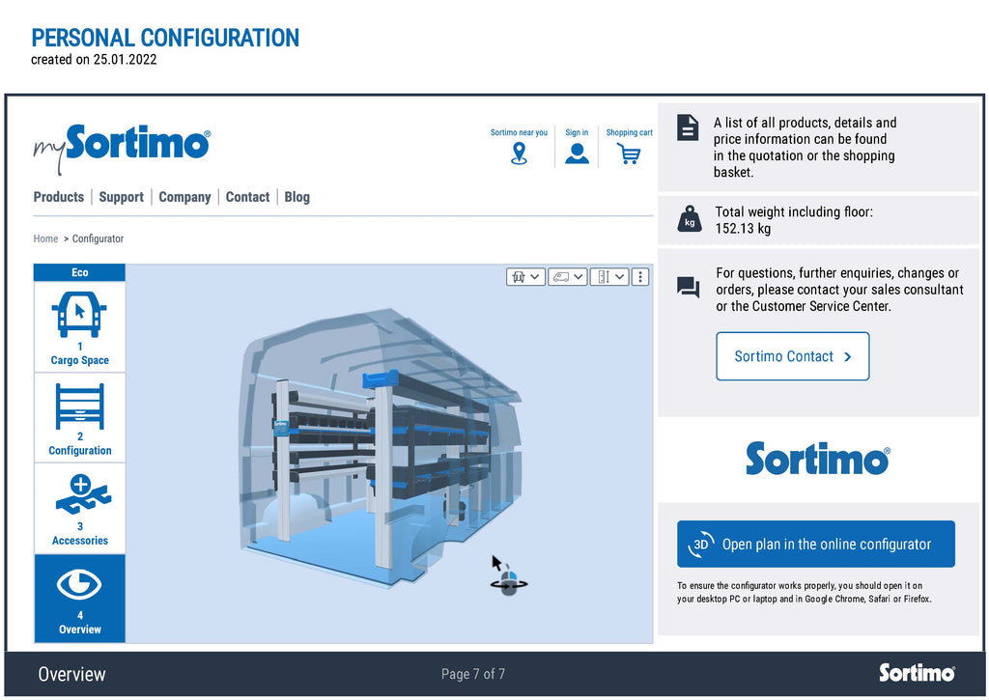Viewport: 989px width, 700px height.
Task: Click the 'PERSONAL CONFIGURATION' heading
Action: point(165,38)
